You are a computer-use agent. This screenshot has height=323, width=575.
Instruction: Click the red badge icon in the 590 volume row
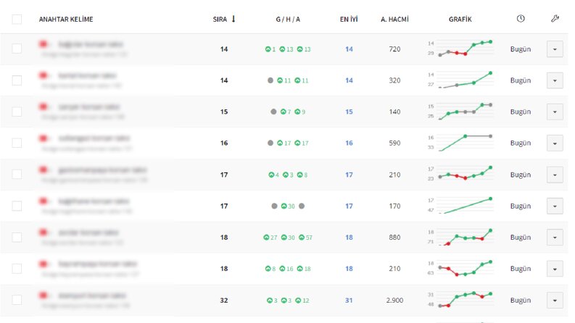click(x=44, y=138)
